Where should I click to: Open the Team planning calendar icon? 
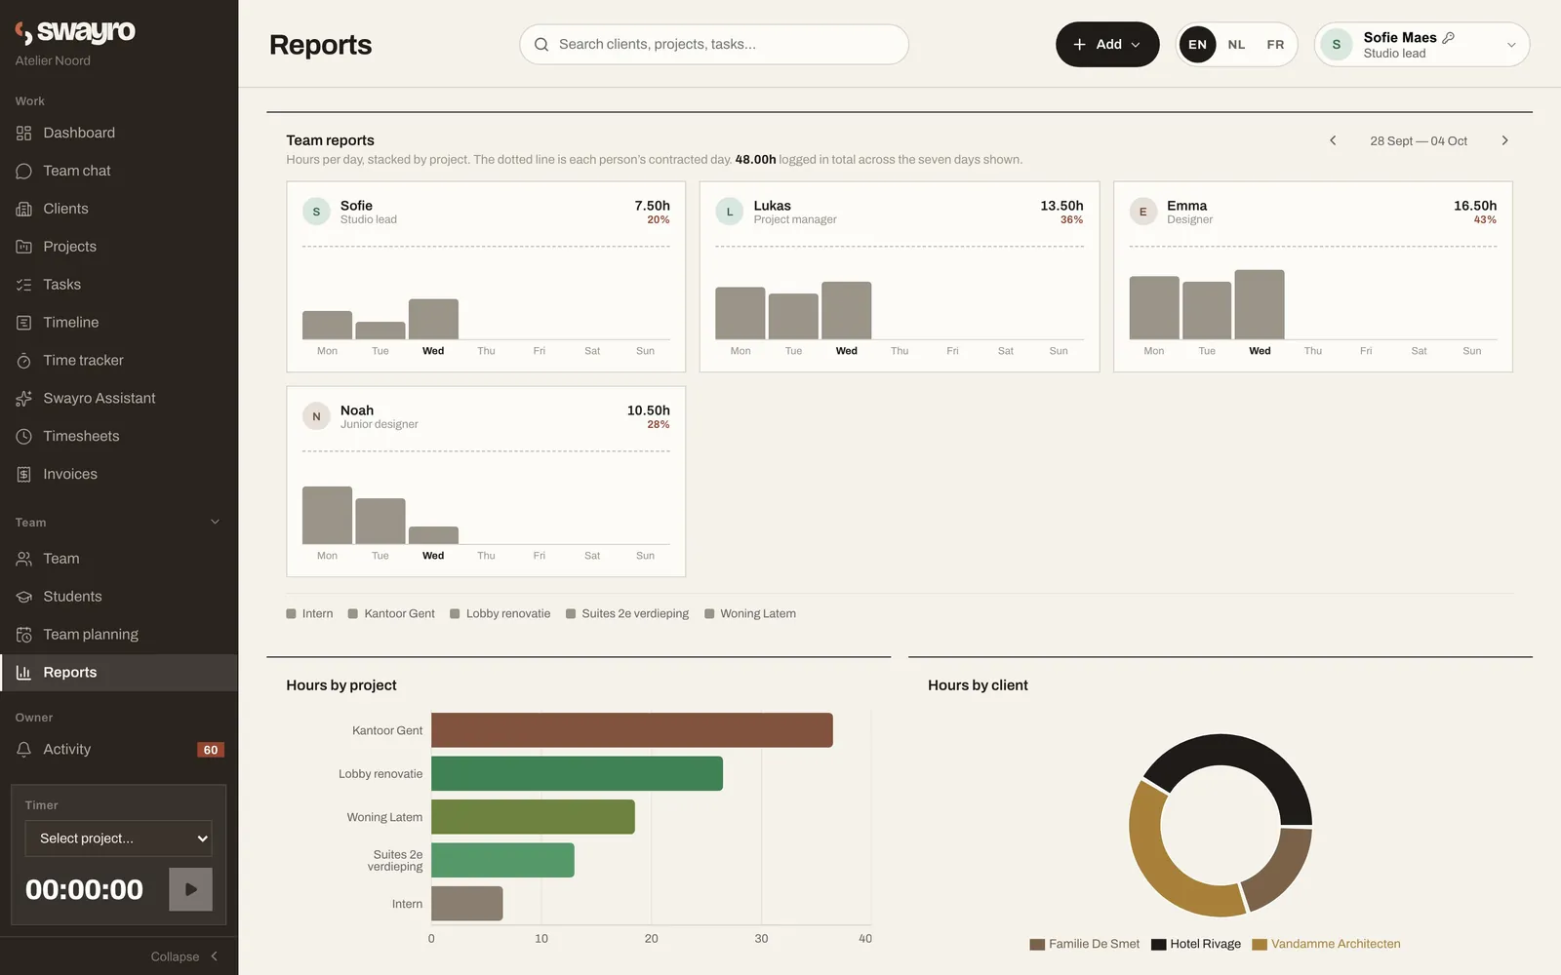tap(23, 635)
